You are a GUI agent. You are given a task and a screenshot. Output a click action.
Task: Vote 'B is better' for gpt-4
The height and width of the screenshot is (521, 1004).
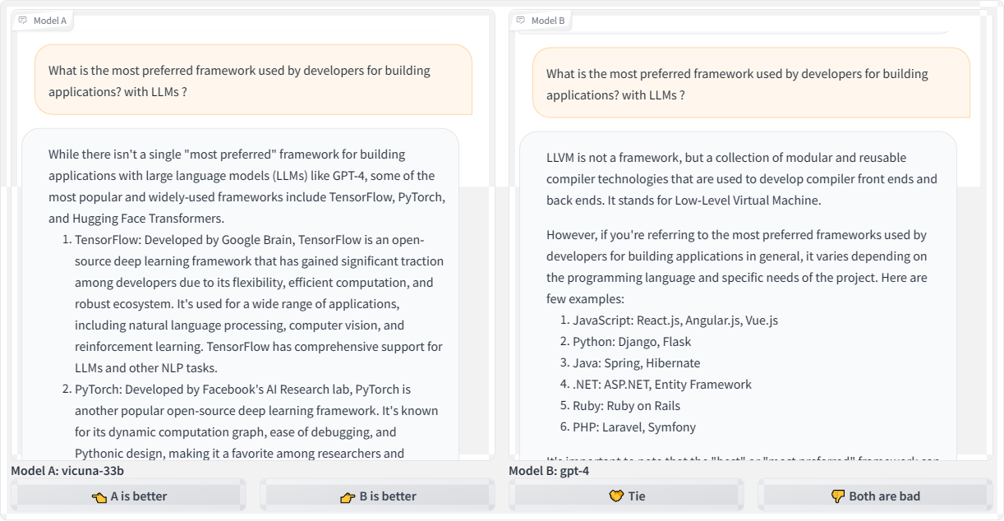(x=377, y=496)
